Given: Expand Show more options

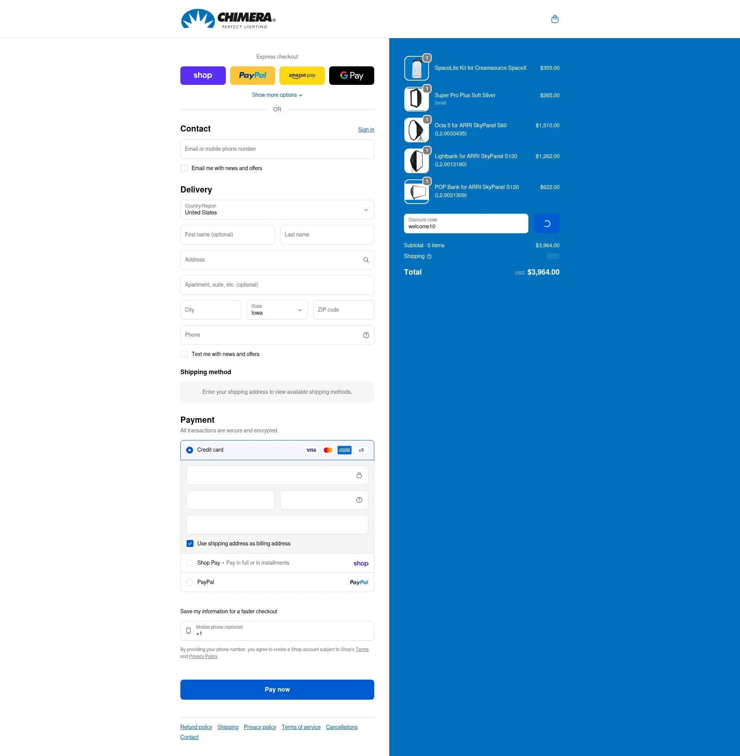Looking at the screenshot, I should click(277, 94).
